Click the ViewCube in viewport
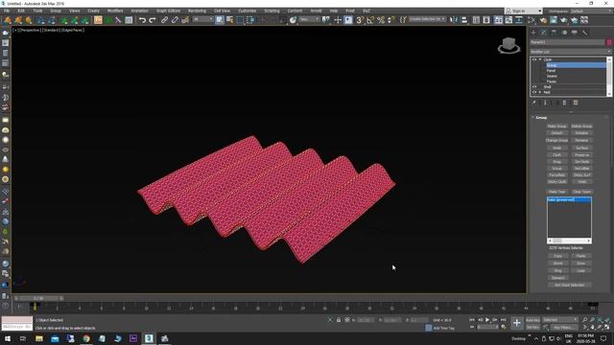The height and width of the screenshot is (345, 614). click(x=508, y=45)
